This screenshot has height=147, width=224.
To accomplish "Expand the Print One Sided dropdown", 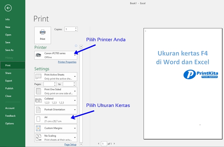I will point(56,91).
